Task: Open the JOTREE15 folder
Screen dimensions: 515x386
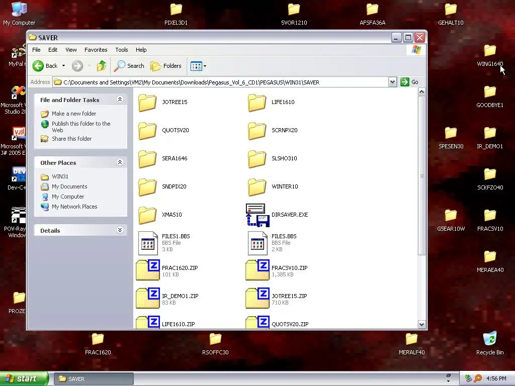Action: click(x=163, y=103)
